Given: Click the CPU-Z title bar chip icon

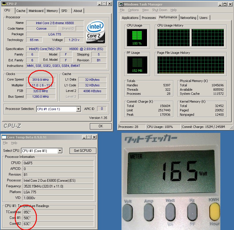Looking at the screenshot, I should [4, 3].
